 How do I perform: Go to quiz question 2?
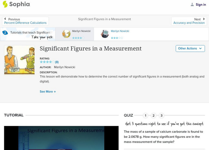coord(154,115)
